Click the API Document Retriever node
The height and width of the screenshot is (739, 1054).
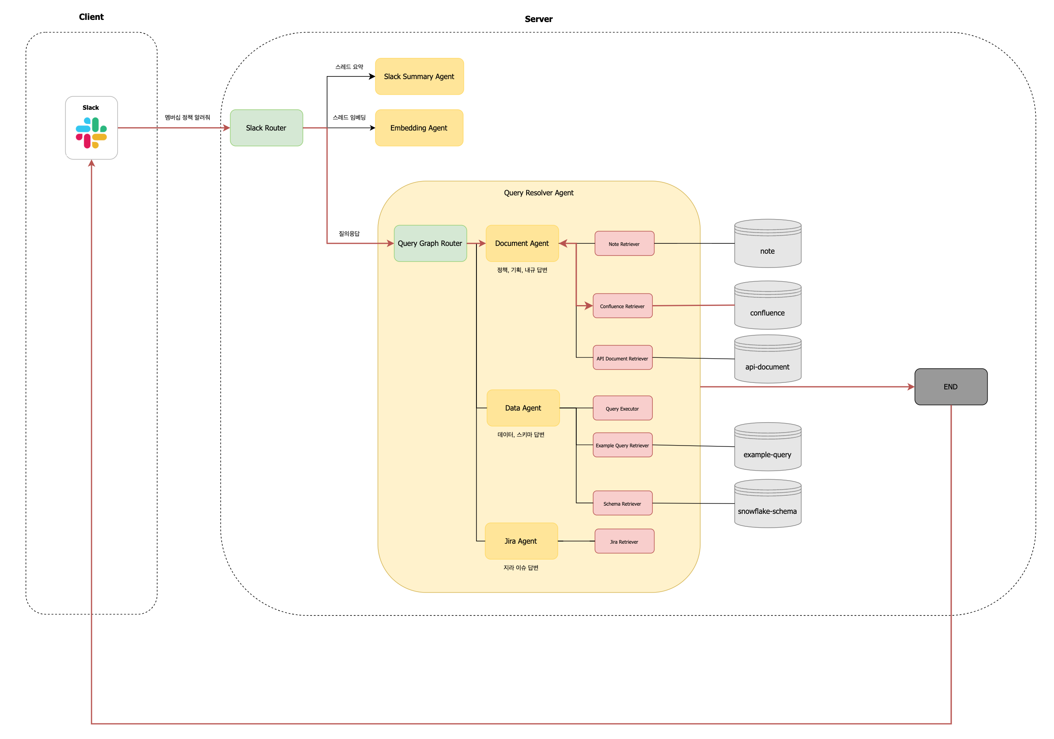click(x=622, y=358)
